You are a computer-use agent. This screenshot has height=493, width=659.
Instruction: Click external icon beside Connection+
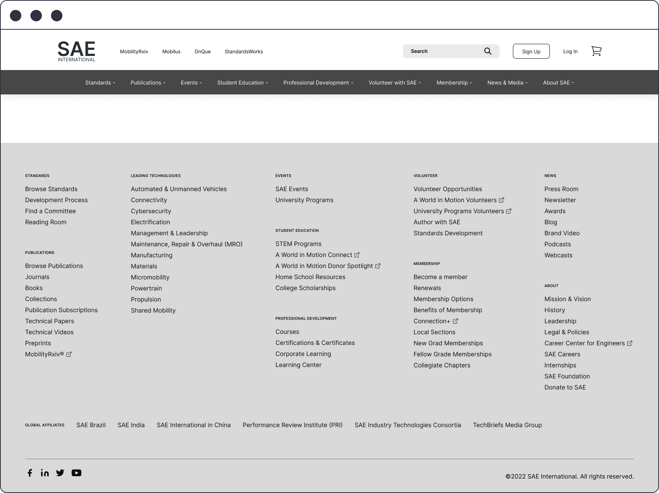(455, 321)
